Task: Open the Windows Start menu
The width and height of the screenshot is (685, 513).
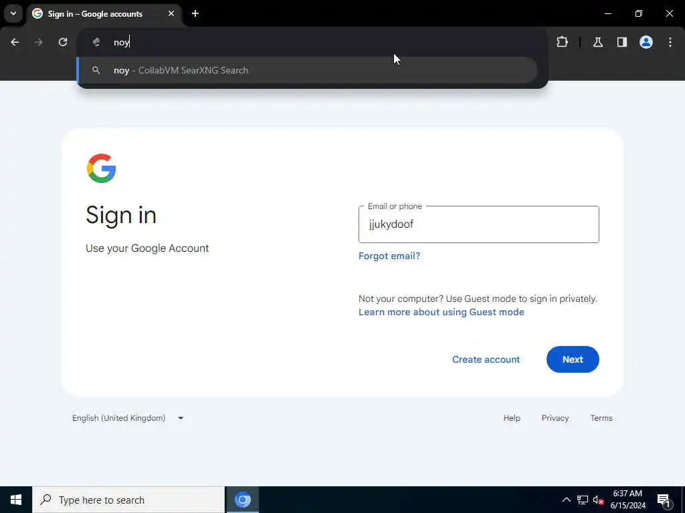Action: tap(16, 500)
